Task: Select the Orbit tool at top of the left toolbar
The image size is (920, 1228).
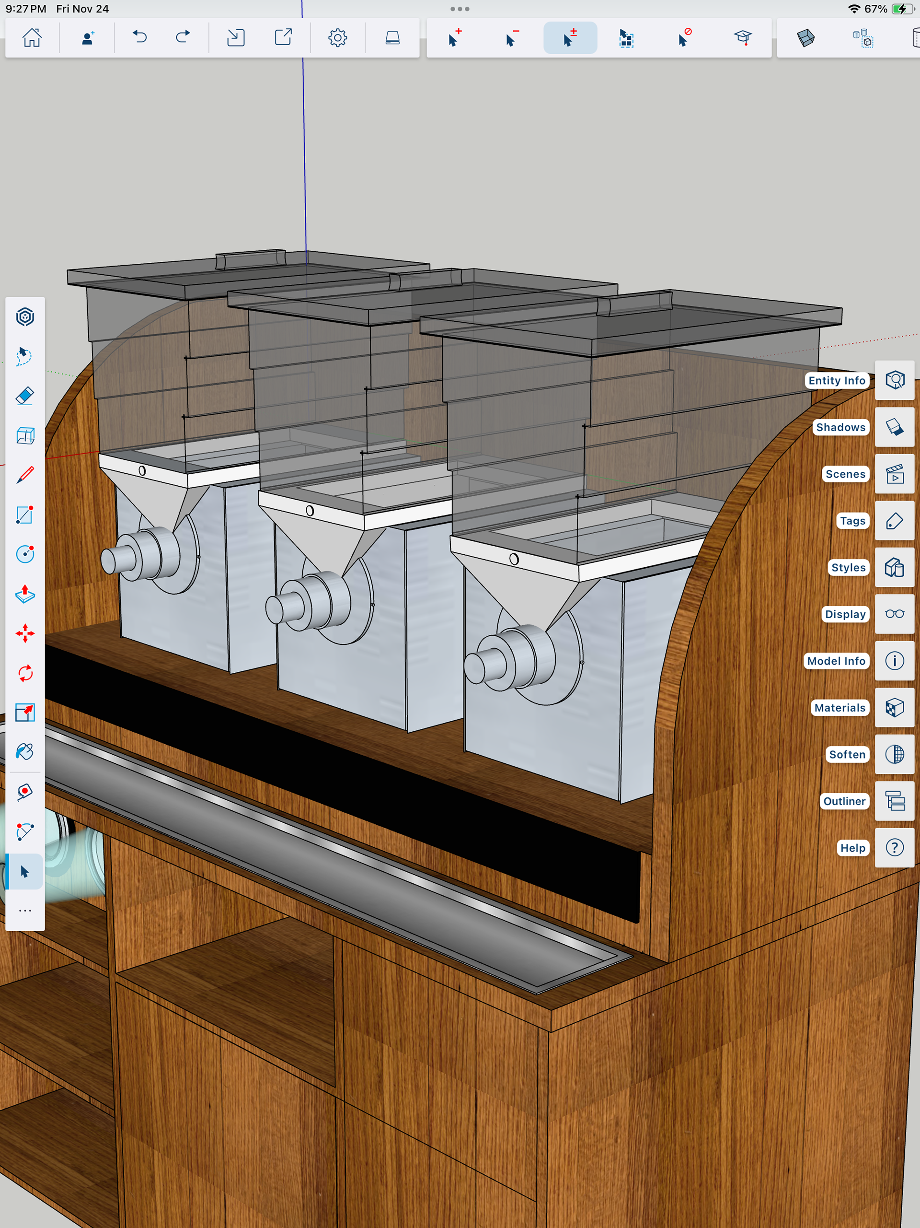Action: [25, 317]
